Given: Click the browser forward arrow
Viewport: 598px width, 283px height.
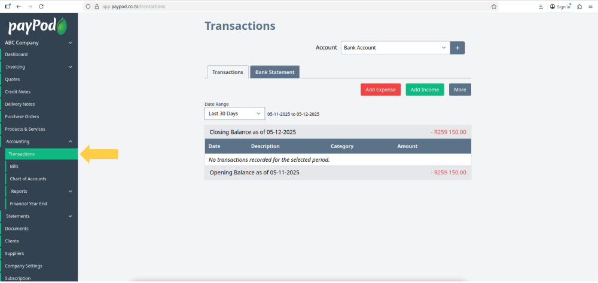Looking at the screenshot, I should (x=30, y=7).
